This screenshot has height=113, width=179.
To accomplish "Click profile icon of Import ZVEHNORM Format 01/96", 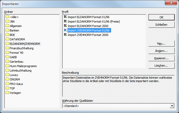I will point(65,30).
